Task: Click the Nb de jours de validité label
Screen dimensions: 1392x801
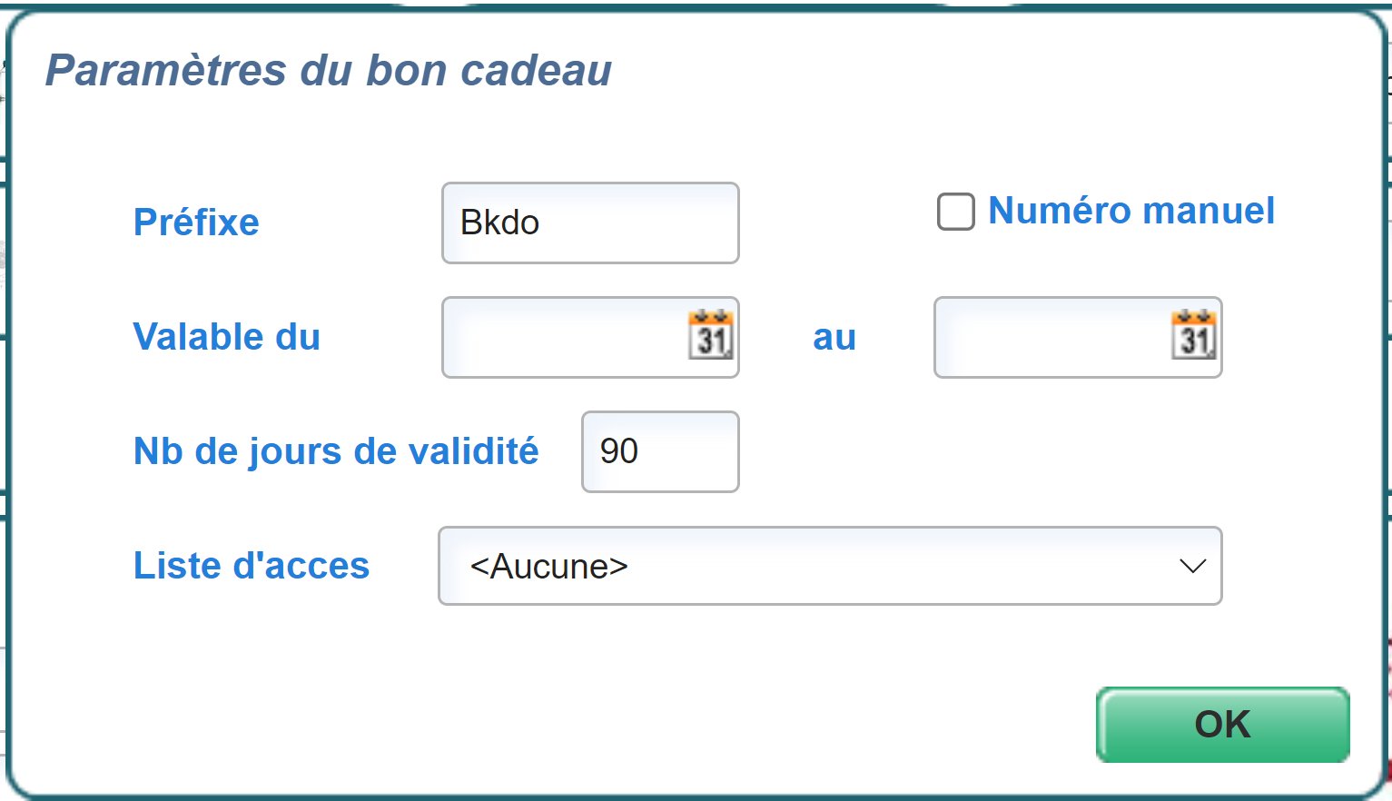Action: [336, 451]
